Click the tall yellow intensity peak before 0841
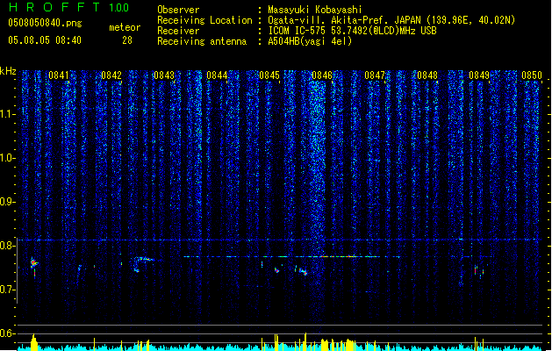Image resolution: width=552 pixels, height=351 pixels. point(34,342)
